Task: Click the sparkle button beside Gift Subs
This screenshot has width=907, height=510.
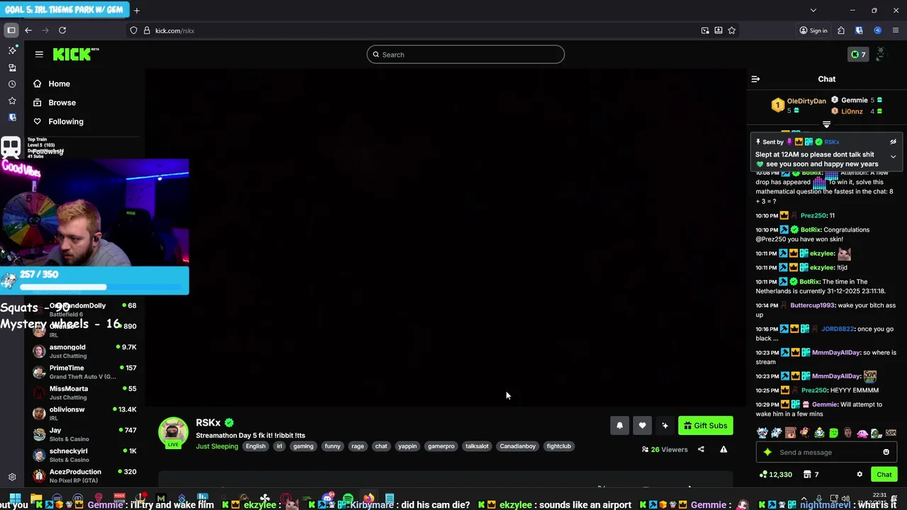Action: 665,426
